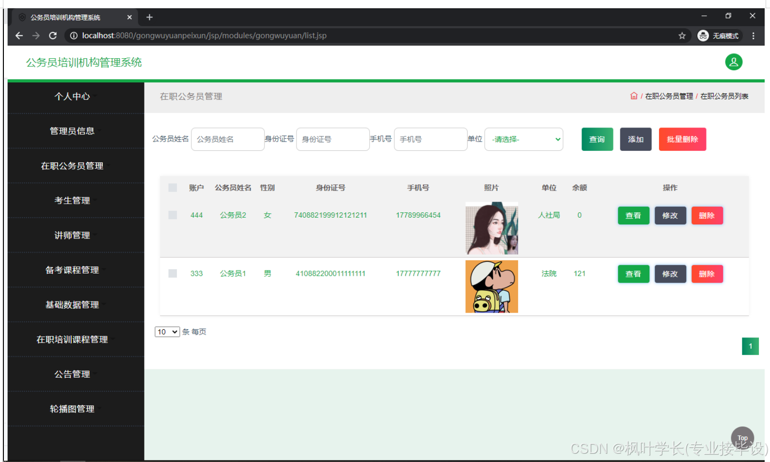Open a new browser tab
The height and width of the screenshot is (462, 770).
pos(149,17)
